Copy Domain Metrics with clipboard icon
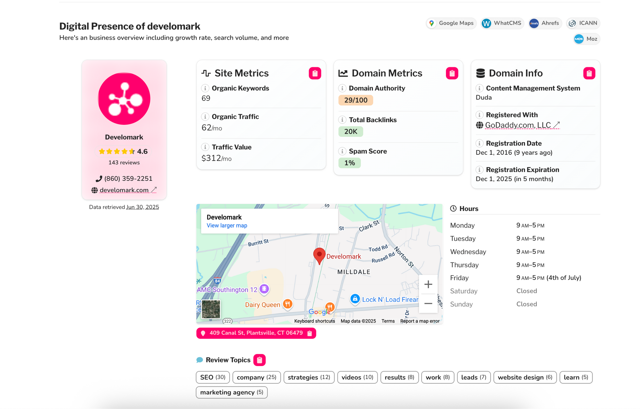Viewport: 640px width, 409px height. [x=452, y=73]
